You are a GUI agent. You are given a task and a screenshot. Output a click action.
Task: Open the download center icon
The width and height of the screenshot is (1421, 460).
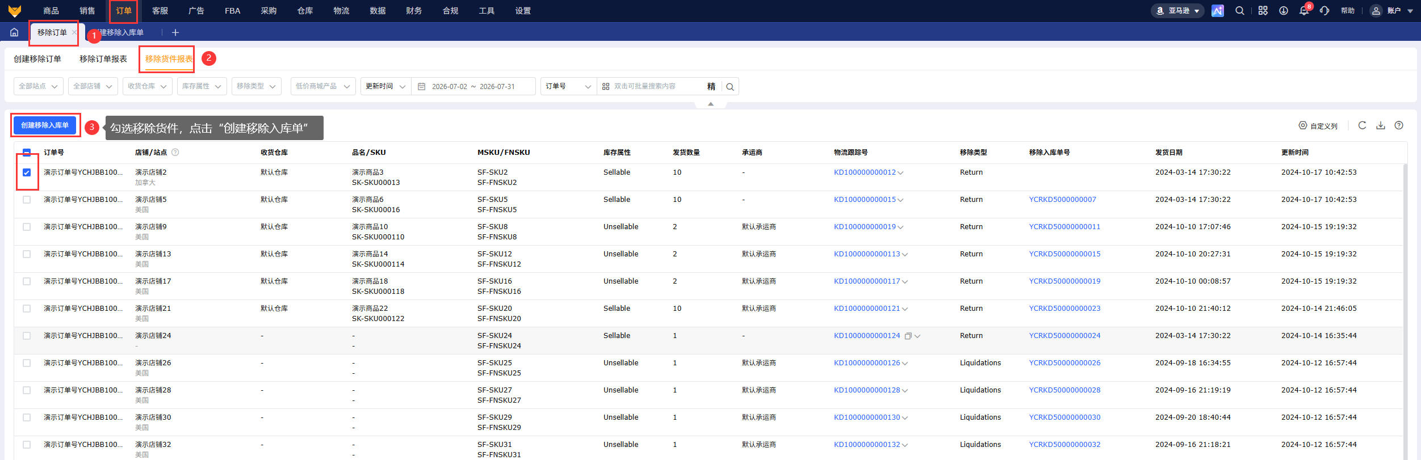[x=1283, y=11]
